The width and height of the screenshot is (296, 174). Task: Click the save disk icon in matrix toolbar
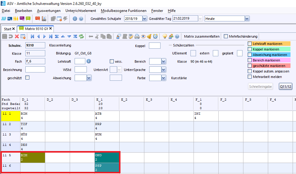coord(5,36)
